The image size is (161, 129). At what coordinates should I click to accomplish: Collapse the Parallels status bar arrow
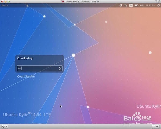[x=153, y=127]
